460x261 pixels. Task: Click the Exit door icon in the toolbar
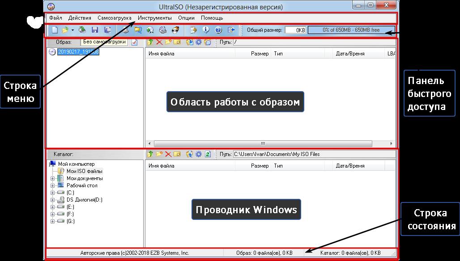pyautogui.click(x=231, y=30)
